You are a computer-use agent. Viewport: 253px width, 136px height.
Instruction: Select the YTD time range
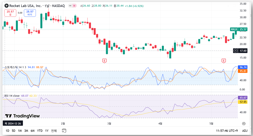[x=40, y=131]
